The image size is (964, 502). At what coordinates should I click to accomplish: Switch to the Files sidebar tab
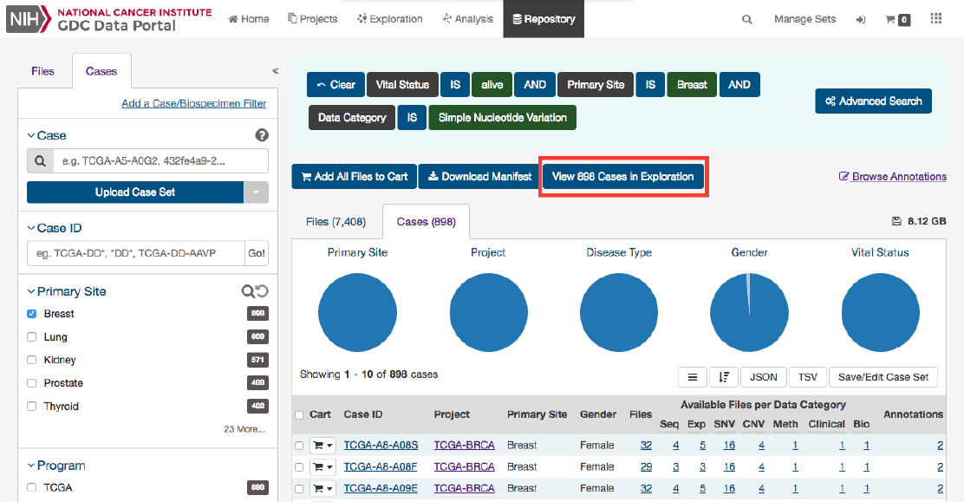43,71
